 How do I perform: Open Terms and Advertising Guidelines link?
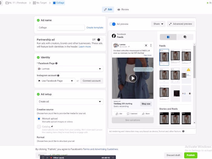(101, 149)
